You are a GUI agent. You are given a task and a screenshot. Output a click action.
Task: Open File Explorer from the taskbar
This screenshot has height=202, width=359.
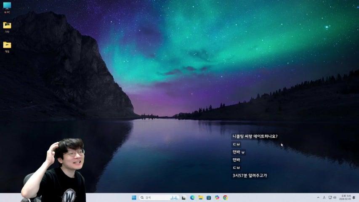(x=201, y=197)
